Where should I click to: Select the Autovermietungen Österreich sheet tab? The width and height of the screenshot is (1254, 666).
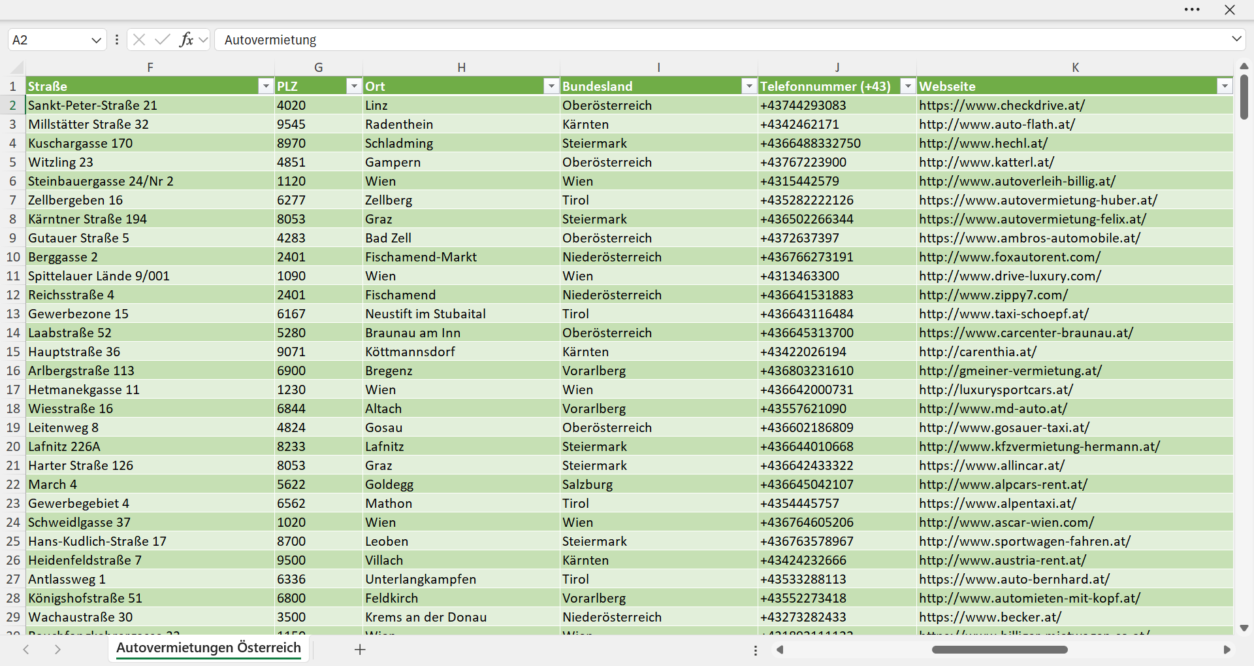208,648
